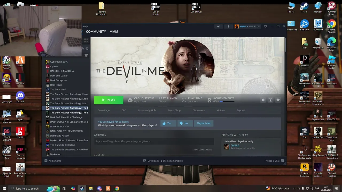Open Roblox Studio desktop icon
Screen dimensions: 342x192
331,63
